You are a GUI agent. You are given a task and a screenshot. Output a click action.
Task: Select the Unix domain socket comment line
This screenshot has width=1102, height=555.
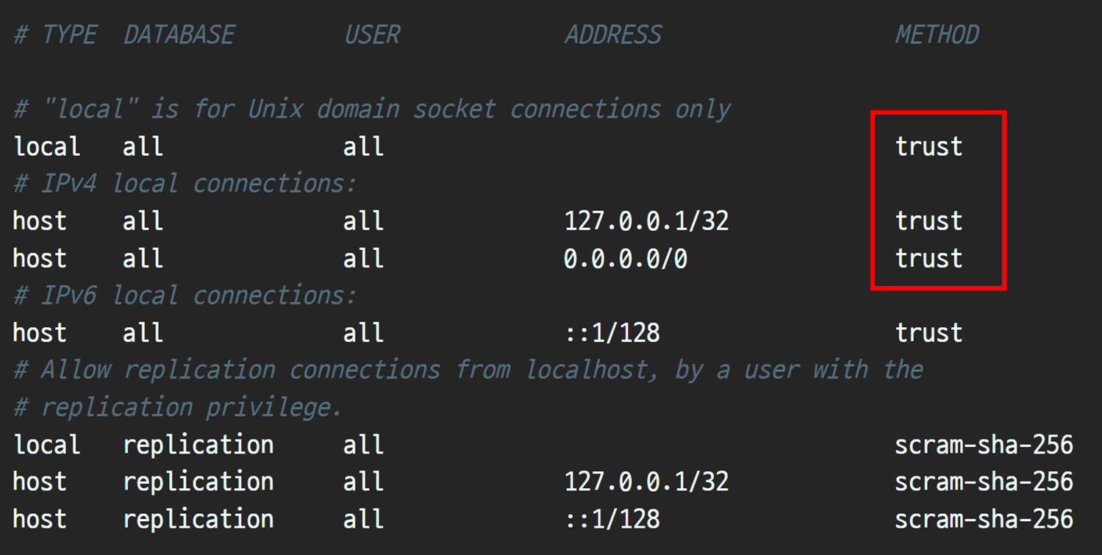pos(371,108)
